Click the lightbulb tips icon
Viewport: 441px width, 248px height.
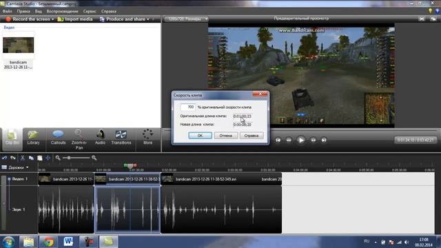[430, 11]
